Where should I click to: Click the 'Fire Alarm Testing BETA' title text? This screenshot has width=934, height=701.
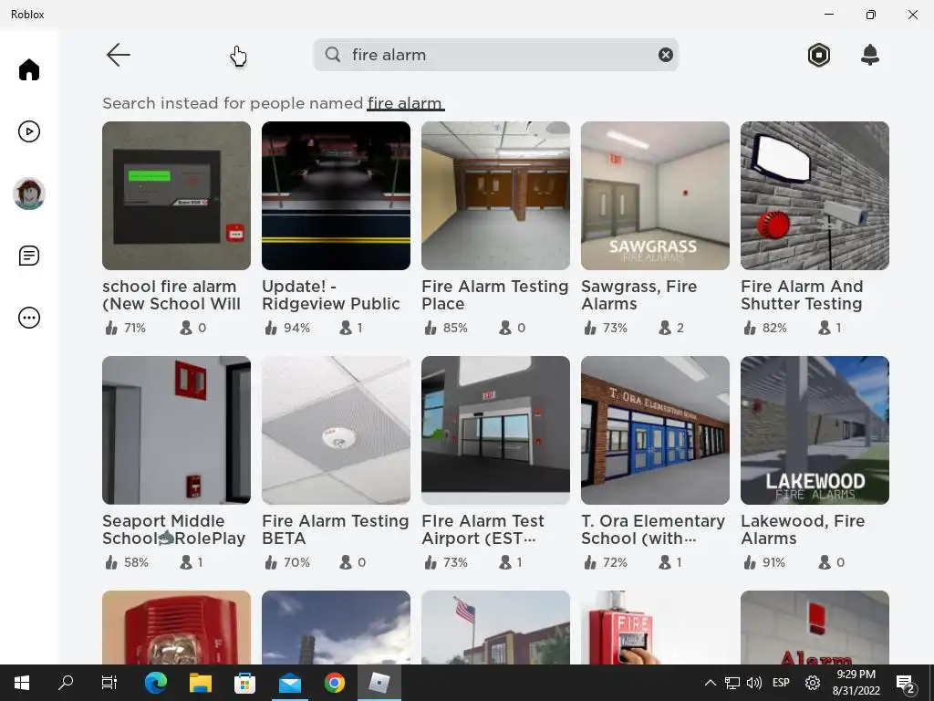click(336, 529)
